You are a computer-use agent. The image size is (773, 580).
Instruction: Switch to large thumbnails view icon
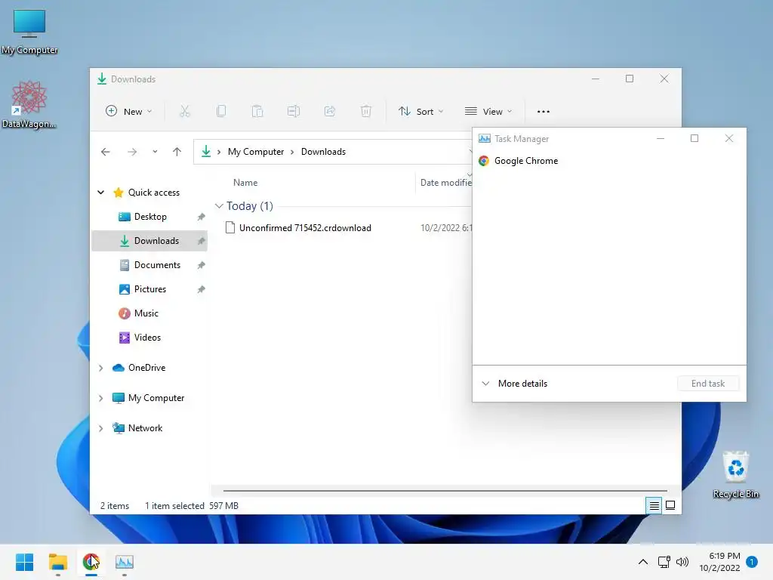(670, 505)
